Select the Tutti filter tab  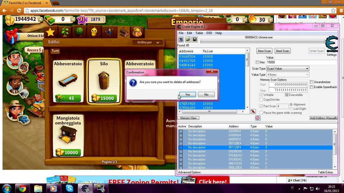(x=55, y=51)
